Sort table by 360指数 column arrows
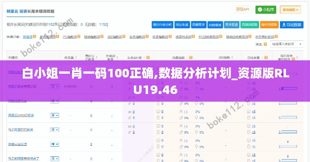The width and height of the screenshot is (310, 162). coord(232,58)
